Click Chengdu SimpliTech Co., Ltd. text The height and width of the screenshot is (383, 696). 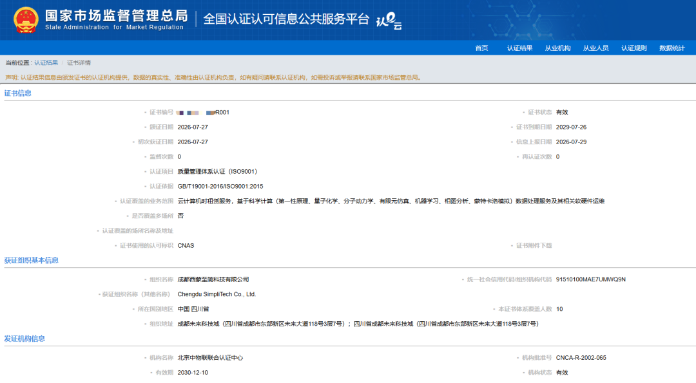click(217, 294)
